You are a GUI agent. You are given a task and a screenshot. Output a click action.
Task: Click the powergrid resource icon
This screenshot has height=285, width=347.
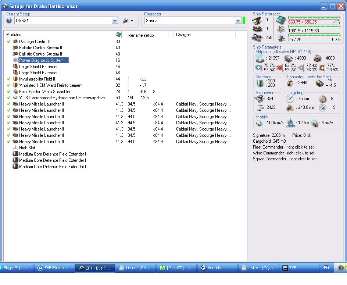(x=281, y=29)
